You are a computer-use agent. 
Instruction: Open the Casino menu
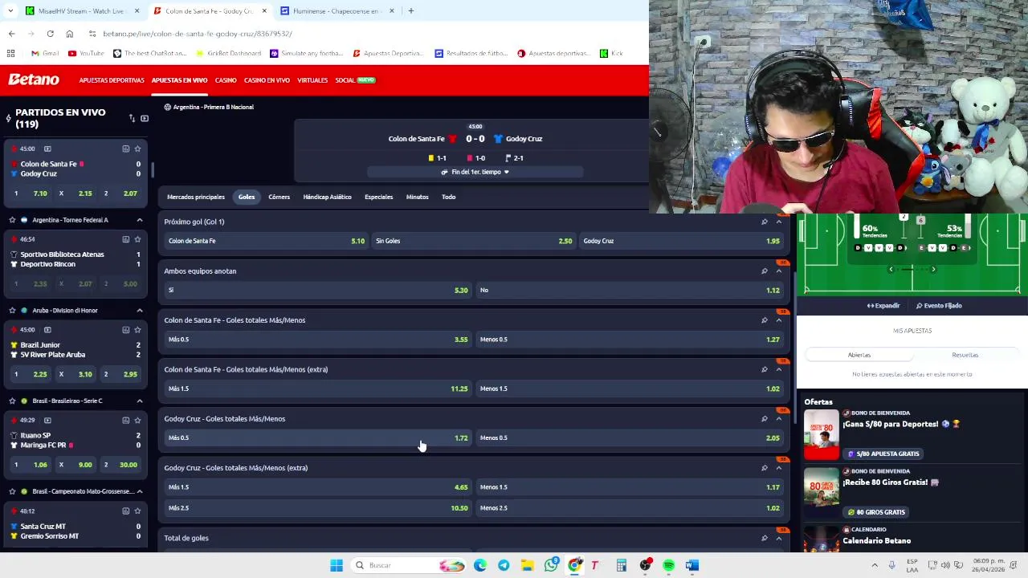[x=226, y=80]
